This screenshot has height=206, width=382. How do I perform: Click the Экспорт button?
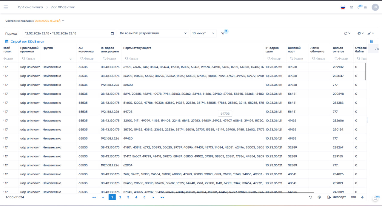click(x=336, y=197)
